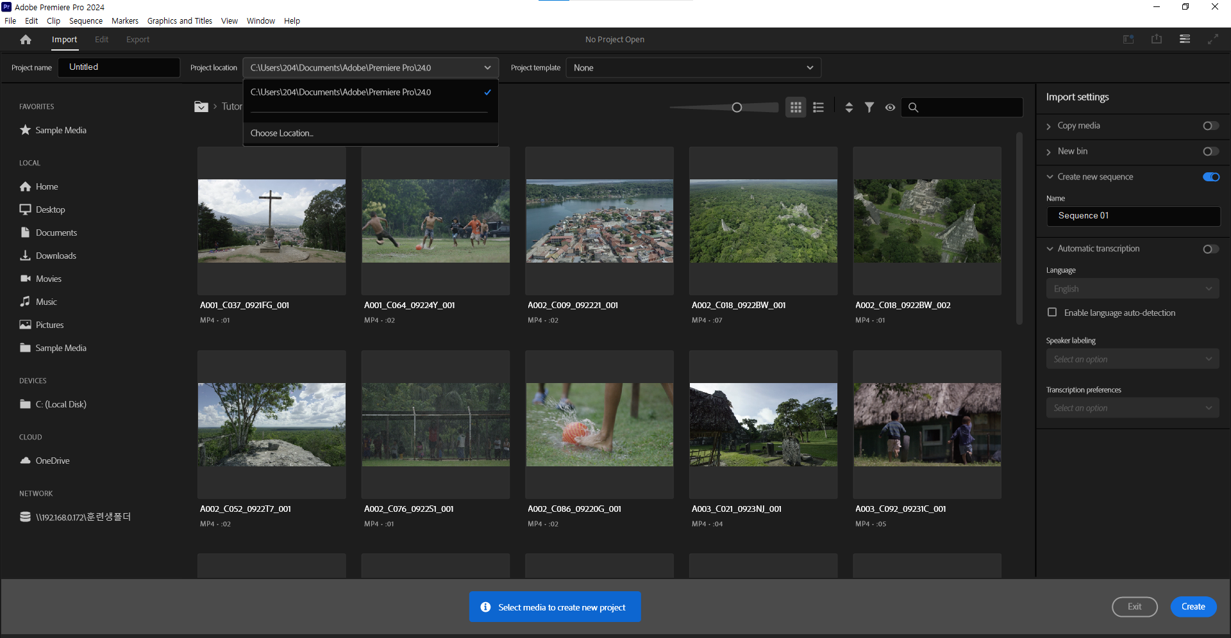Viewport: 1231px width, 638px height.
Task: Collapse the Automatic transcription section
Action: pos(1050,249)
